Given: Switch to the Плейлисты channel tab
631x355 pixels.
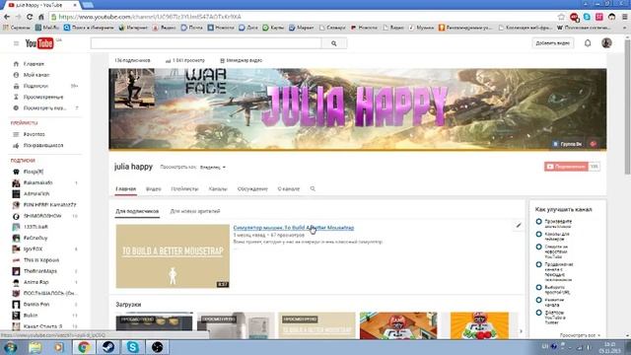Looking at the screenshot, I should point(184,188).
